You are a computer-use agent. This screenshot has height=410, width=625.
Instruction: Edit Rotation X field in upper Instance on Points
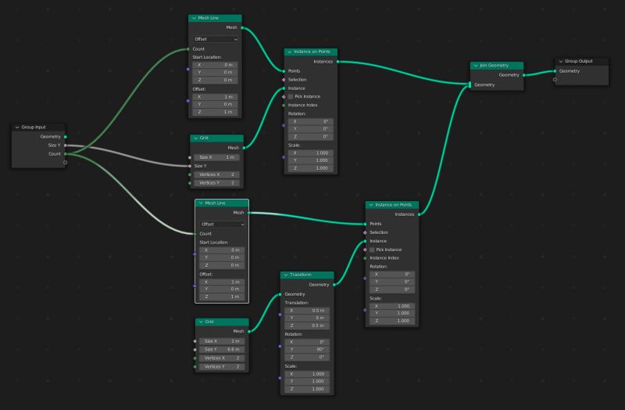click(311, 122)
